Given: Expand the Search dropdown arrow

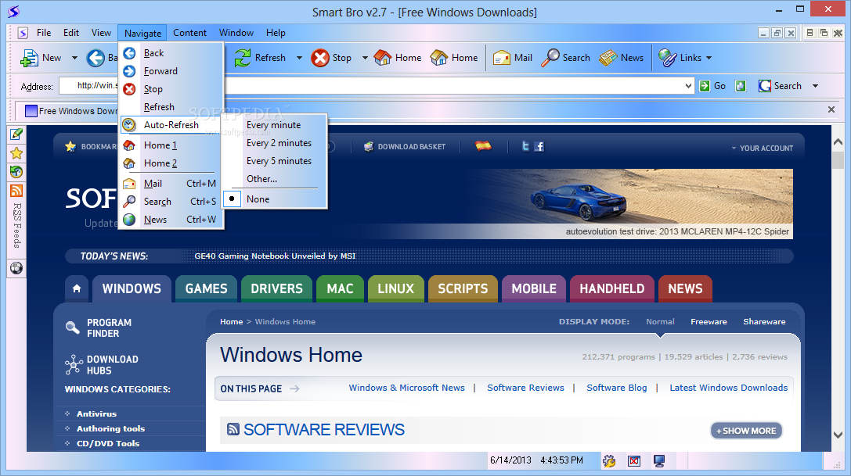Looking at the screenshot, I should [x=815, y=86].
